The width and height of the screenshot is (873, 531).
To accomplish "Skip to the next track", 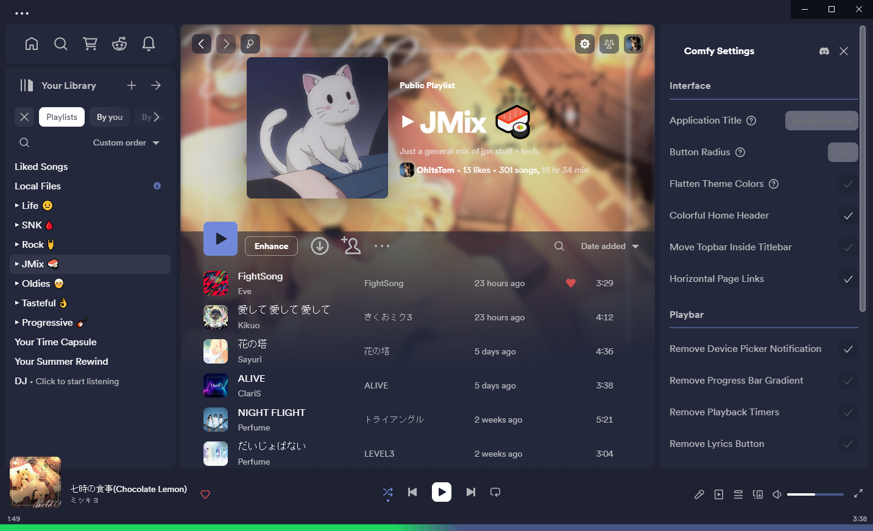I will click(471, 492).
